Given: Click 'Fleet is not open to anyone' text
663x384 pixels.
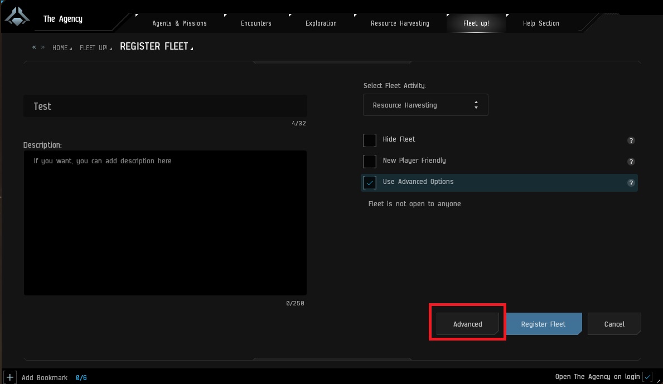Looking at the screenshot, I should [414, 203].
